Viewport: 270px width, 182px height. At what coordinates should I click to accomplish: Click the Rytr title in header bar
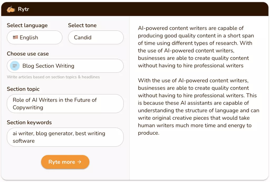coord(23,9)
